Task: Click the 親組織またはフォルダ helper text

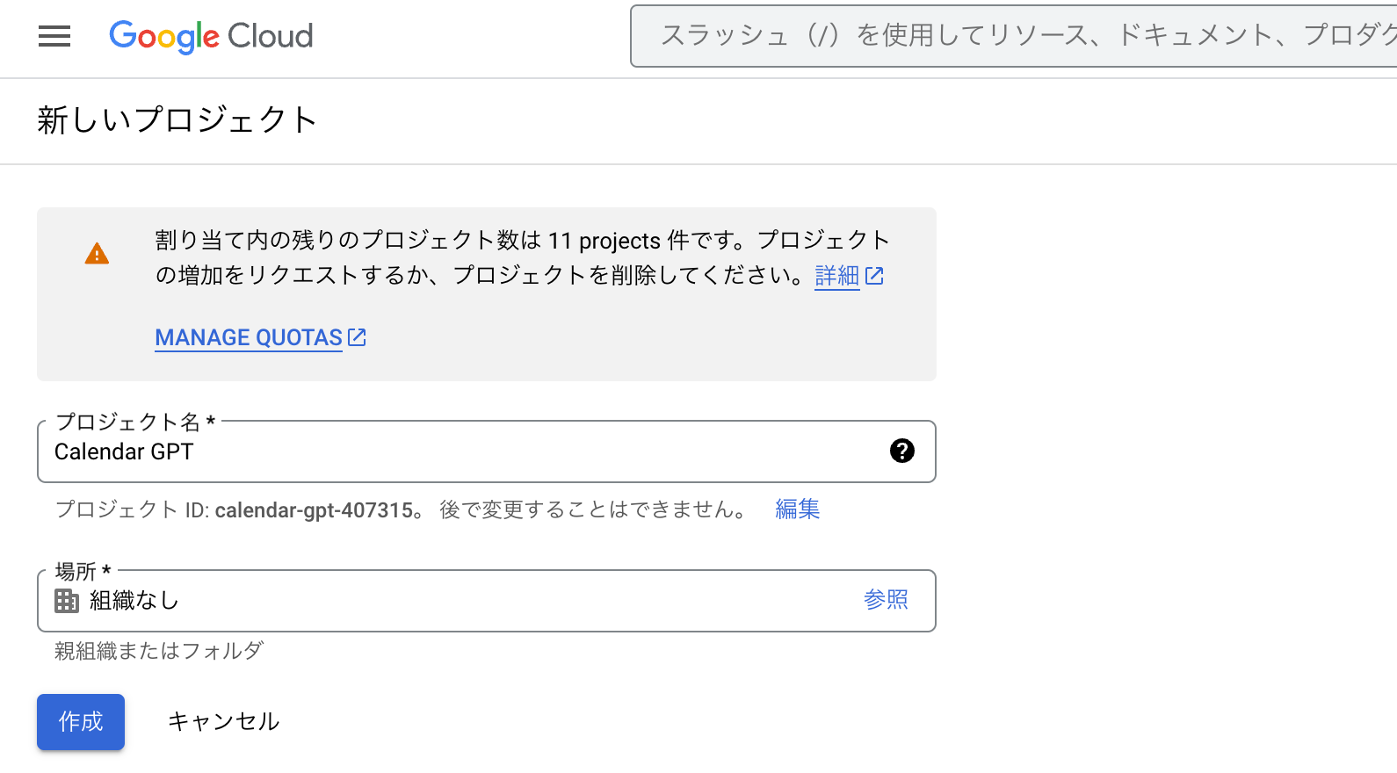Action: coord(159,651)
